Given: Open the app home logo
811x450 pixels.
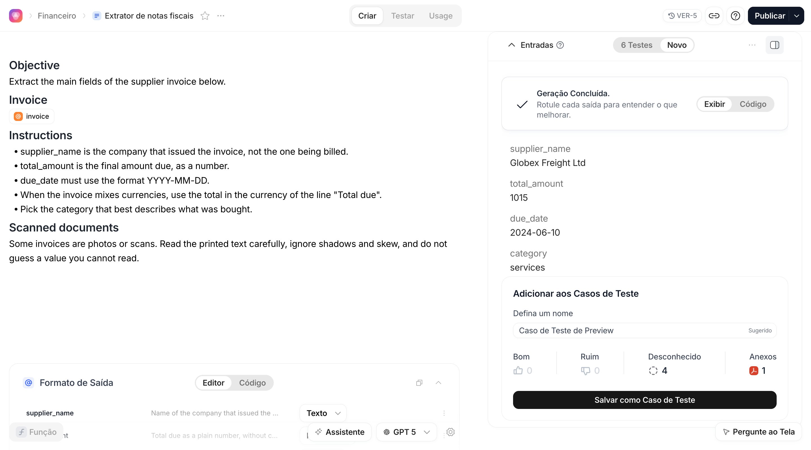Looking at the screenshot, I should point(16,16).
